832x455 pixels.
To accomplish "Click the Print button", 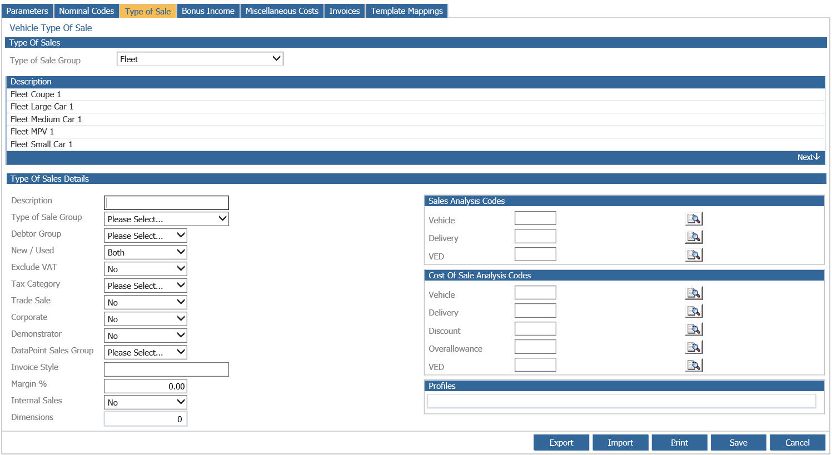I will tap(679, 443).
